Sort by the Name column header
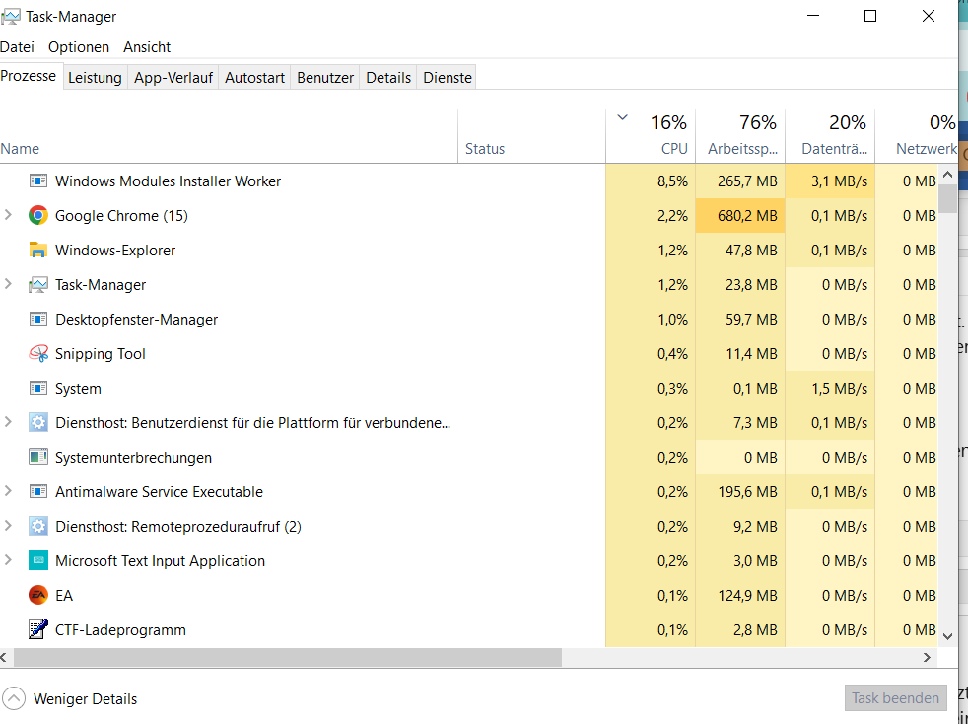968x724 pixels. click(229, 137)
